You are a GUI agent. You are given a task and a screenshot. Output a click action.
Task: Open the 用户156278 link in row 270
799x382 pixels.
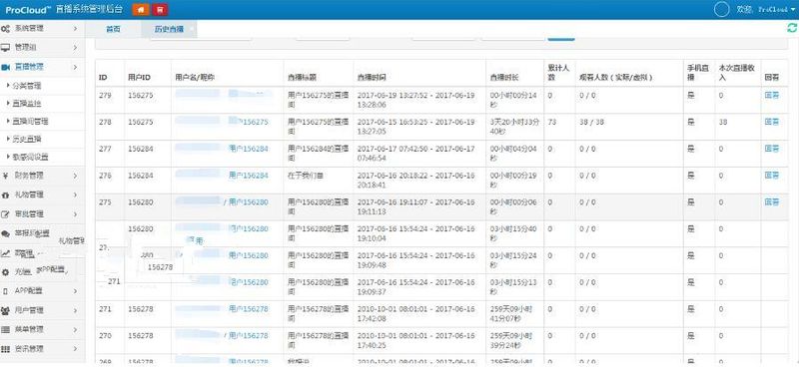tap(249, 336)
